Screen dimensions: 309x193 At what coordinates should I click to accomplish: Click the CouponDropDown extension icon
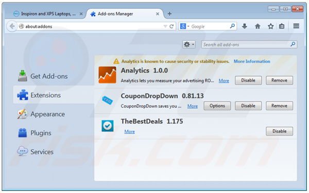pos(107,100)
